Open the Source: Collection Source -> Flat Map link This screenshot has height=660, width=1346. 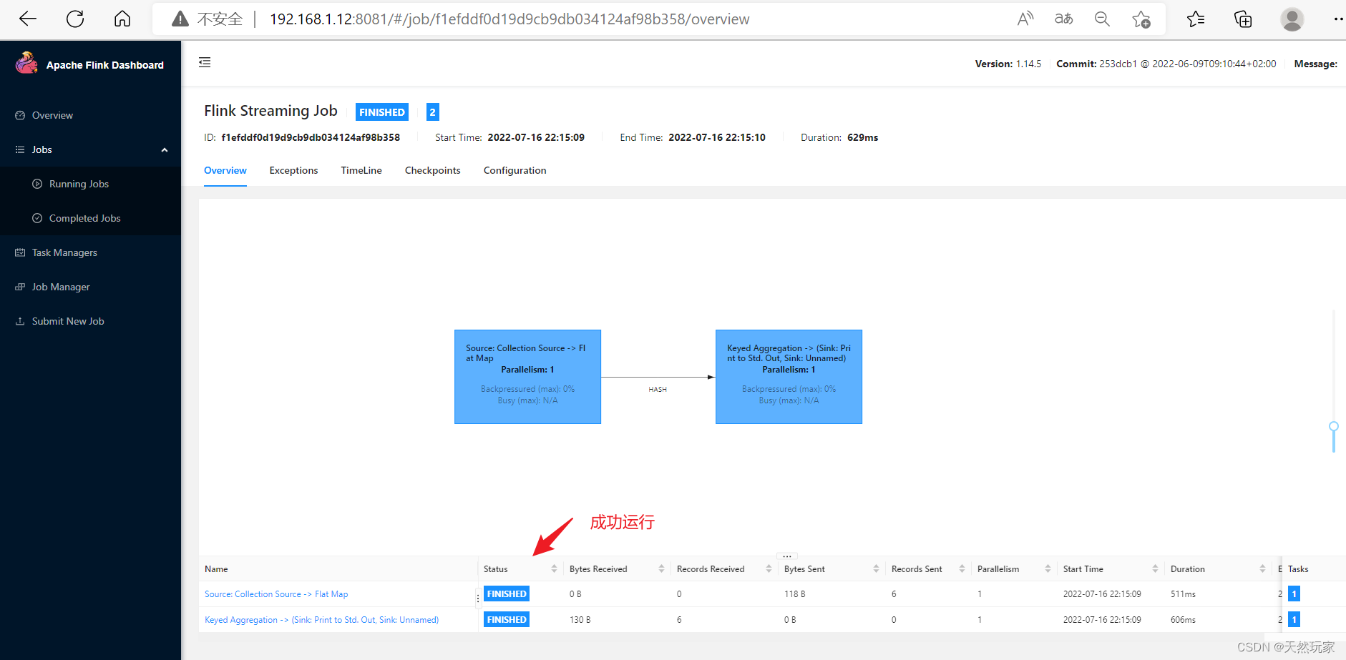(x=276, y=594)
